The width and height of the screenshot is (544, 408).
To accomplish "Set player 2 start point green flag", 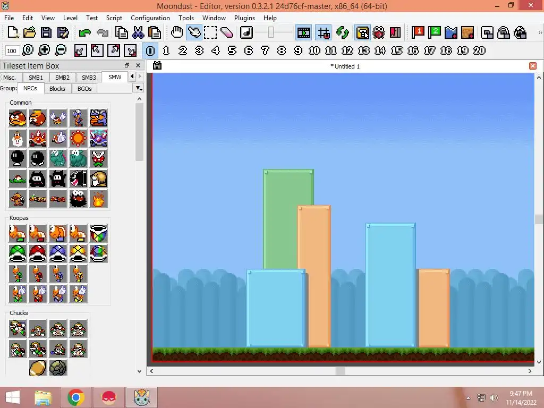I will tap(435, 32).
